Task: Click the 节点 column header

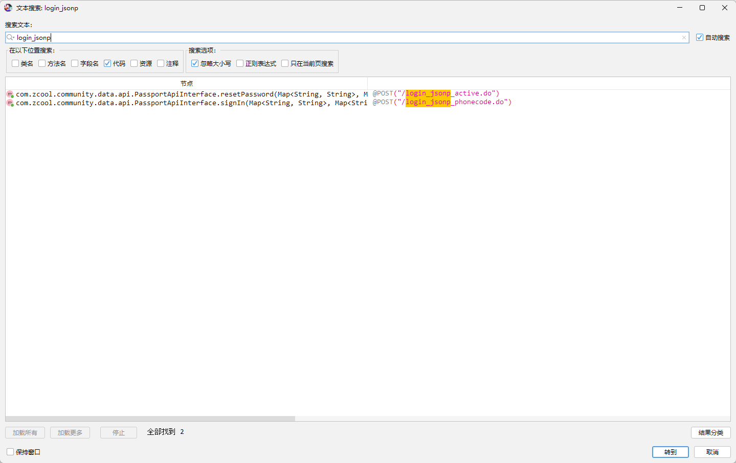Action: coord(187,83)
